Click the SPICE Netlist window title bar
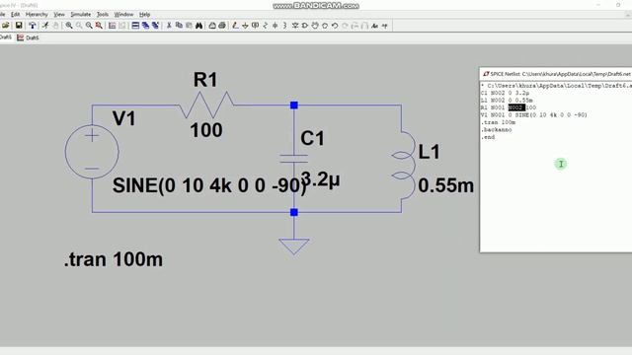632x355 pixels. tap(556, 74)
